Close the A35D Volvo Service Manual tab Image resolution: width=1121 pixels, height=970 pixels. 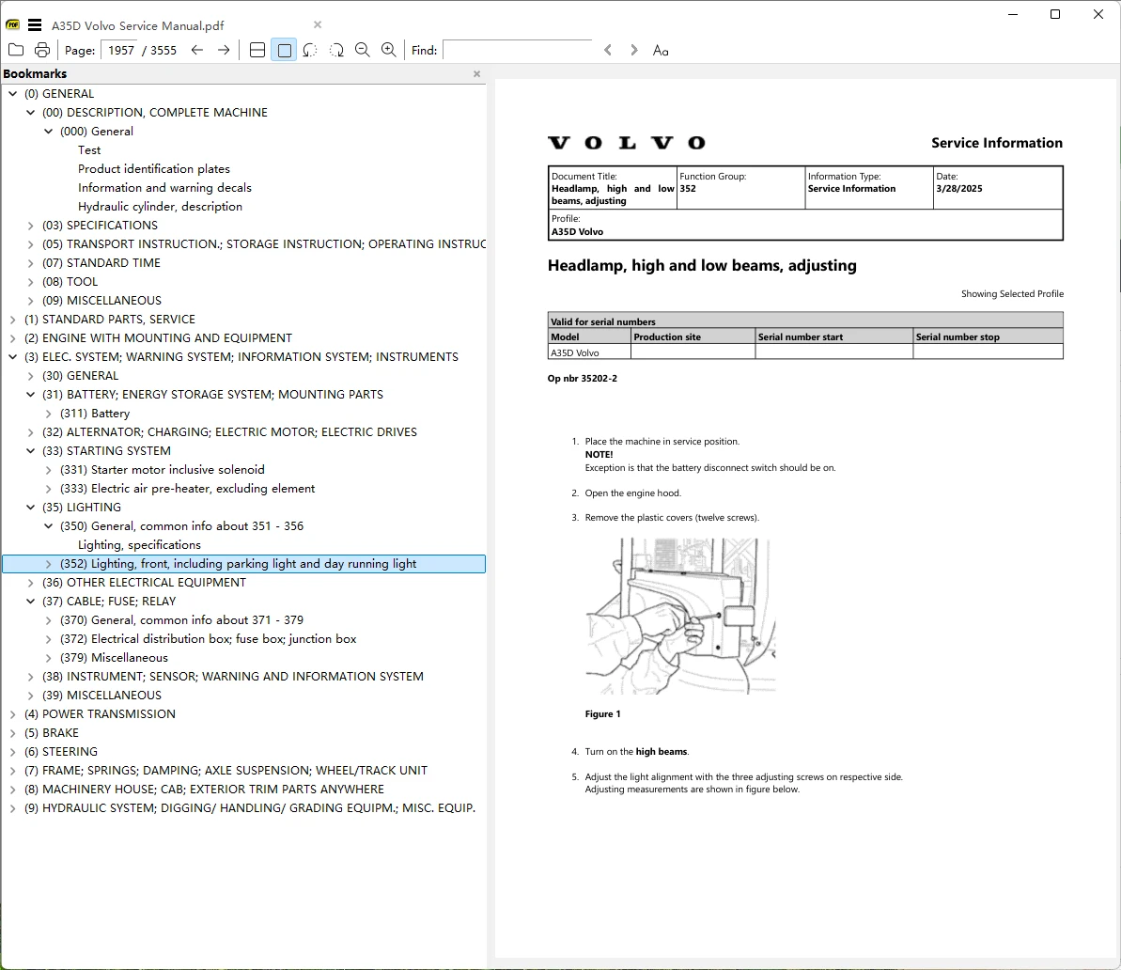click(x=318, y=24)
